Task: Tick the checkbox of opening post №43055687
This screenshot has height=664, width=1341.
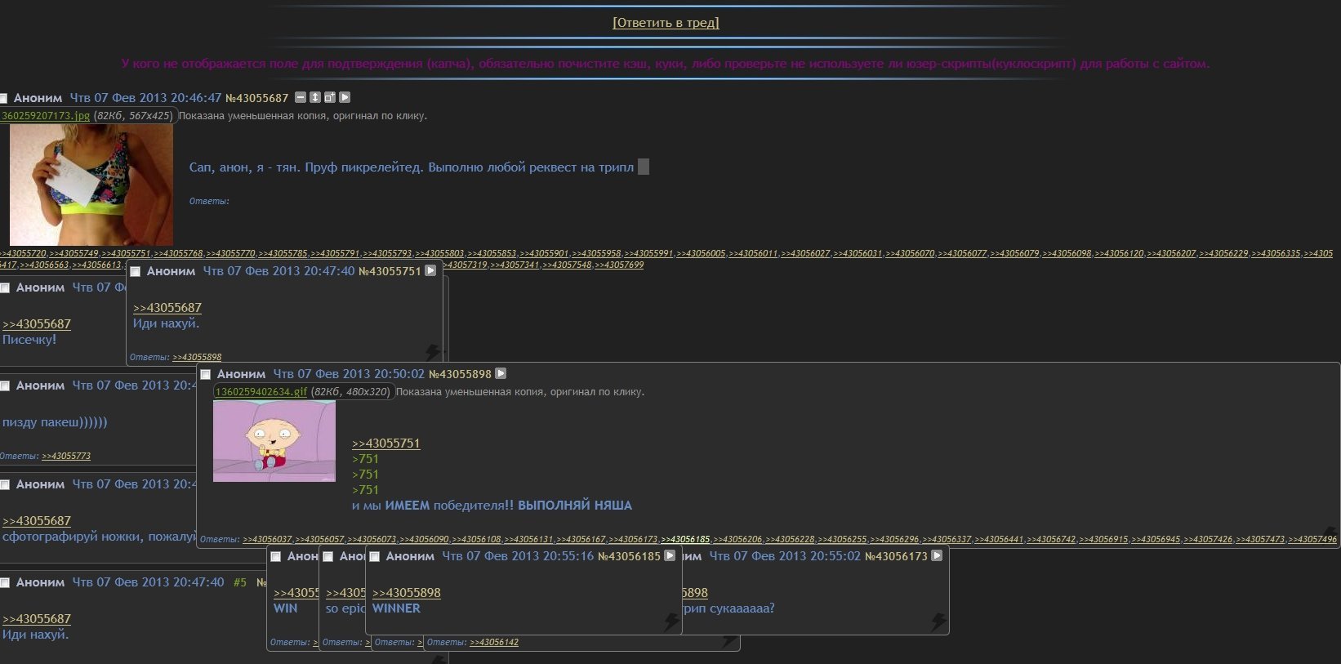Action: tap(3, 99)
